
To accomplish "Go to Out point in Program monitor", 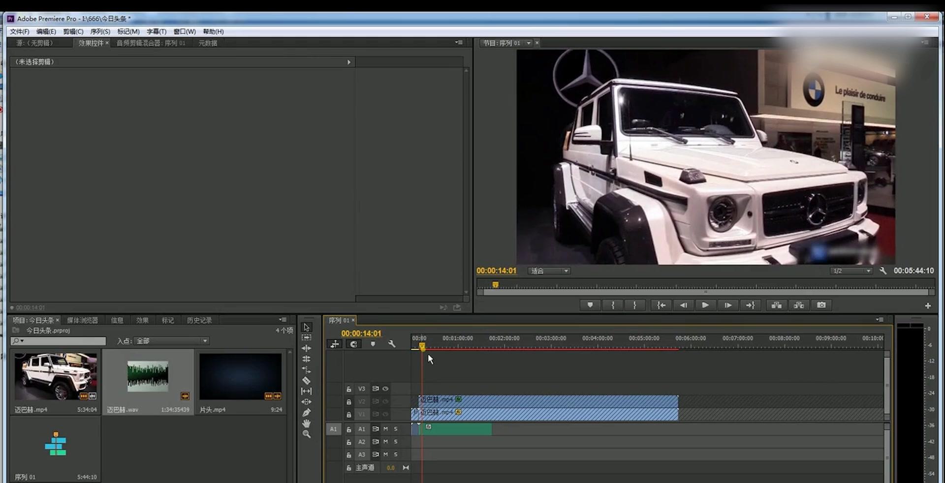I will click(x=750, y=305).
